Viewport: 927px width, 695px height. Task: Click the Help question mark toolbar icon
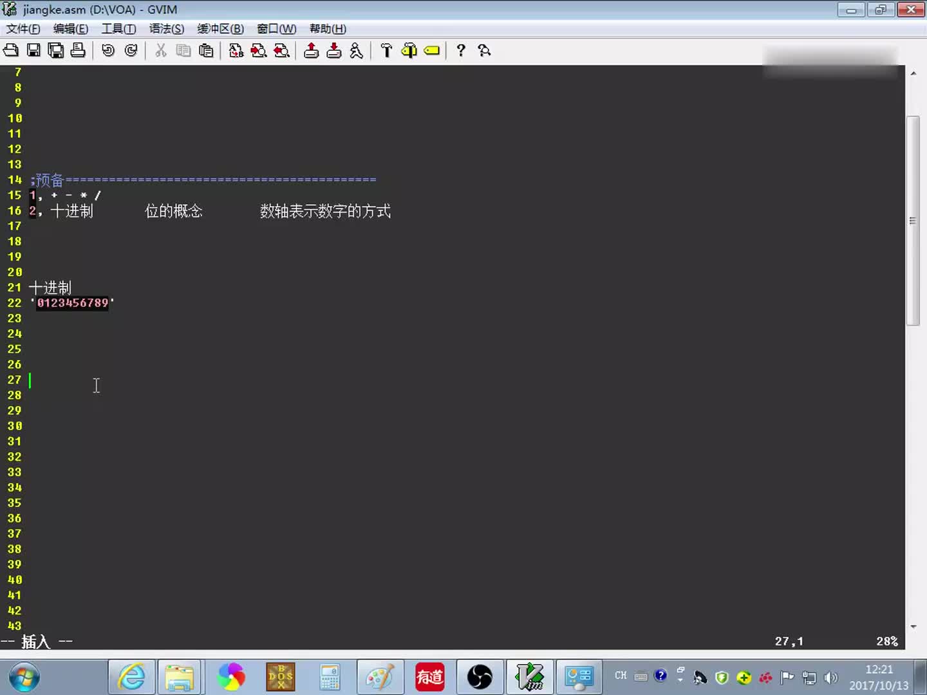click(x=461, y=50)
